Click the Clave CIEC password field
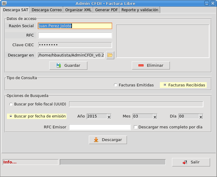This screenshot has height=177, width=217. pyautogui.click(x=75, y=45)
